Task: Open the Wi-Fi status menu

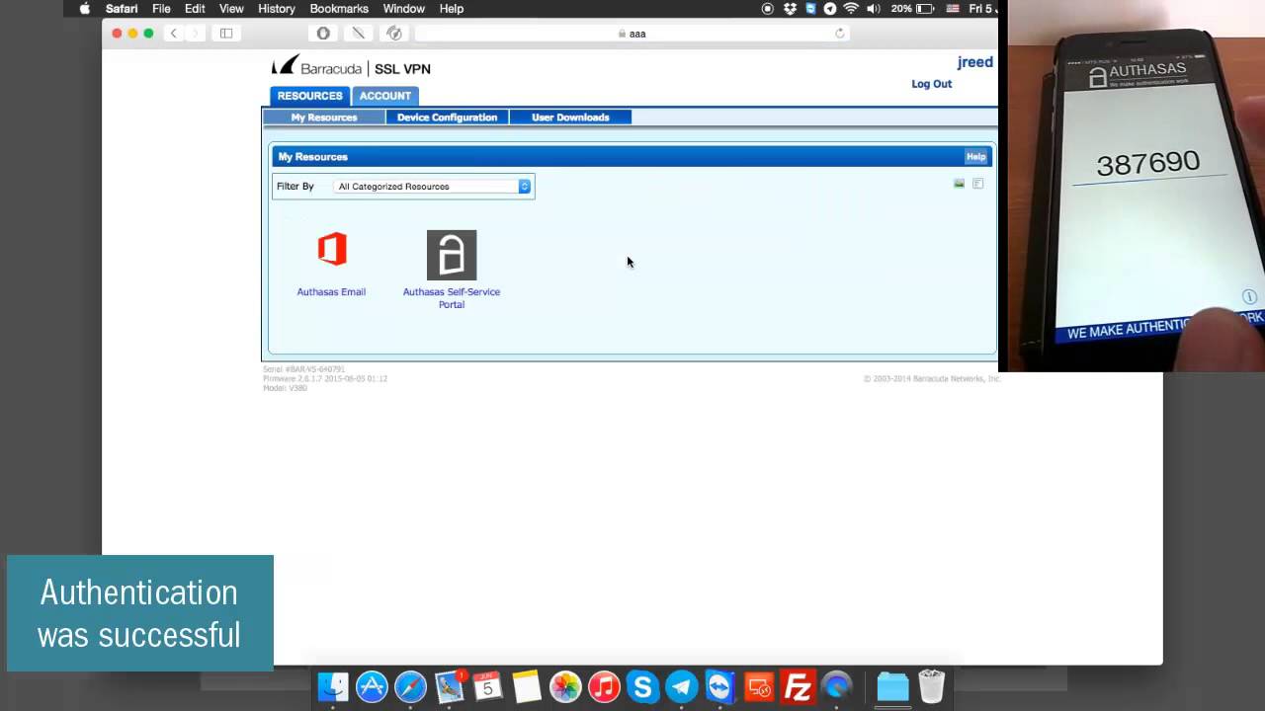Action: [851, 9]
